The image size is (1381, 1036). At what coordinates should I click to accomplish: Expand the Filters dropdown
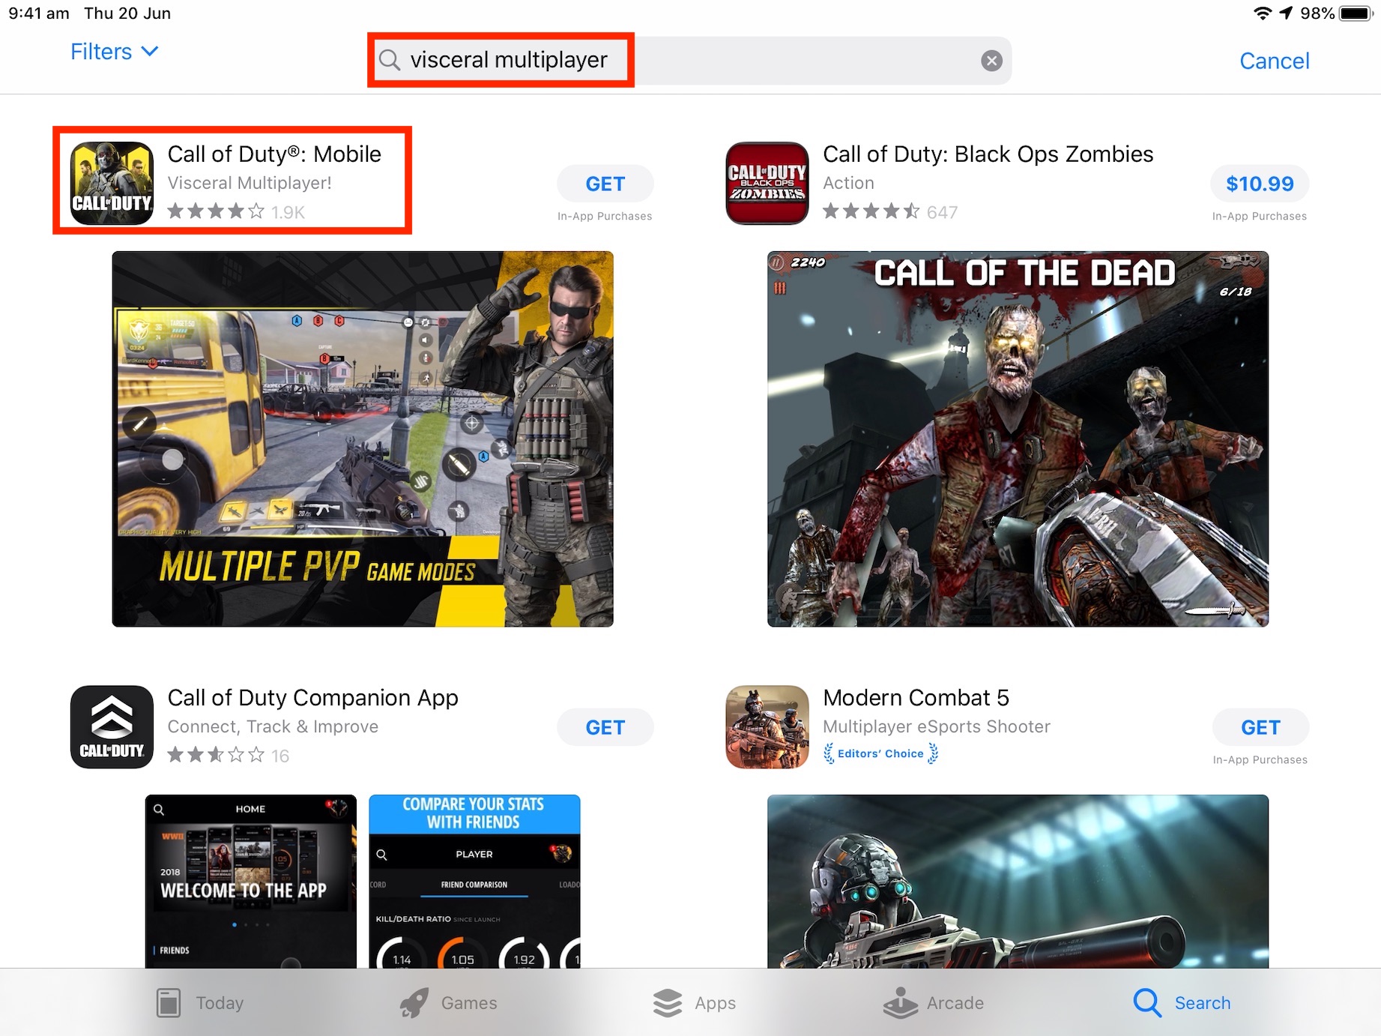click(115, 52)
